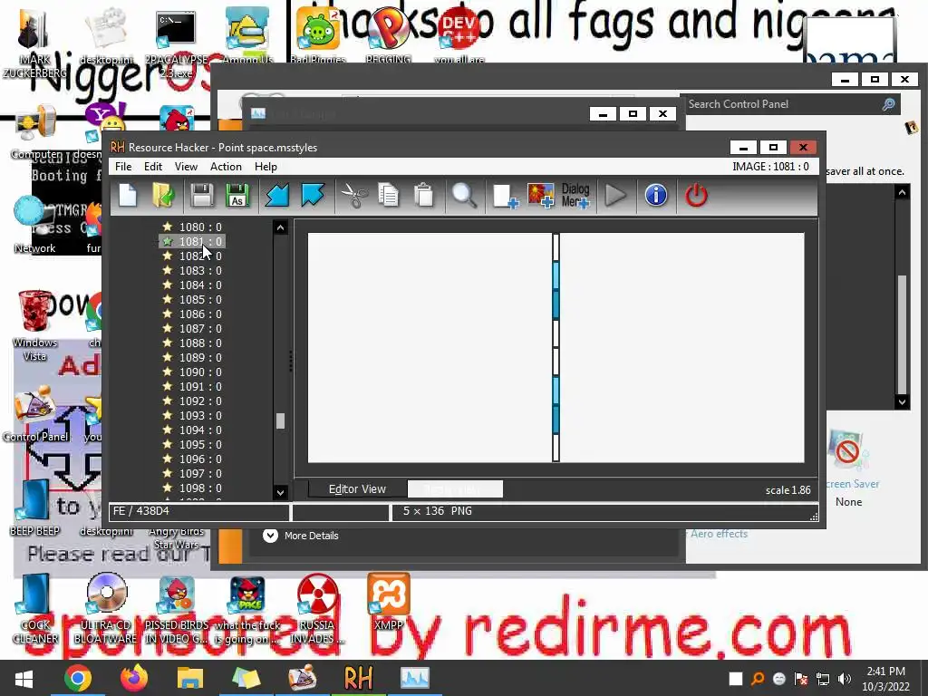Open the File menu in Resource Hacker
This screenshot has height=696, width=928.
tap(123, 167)
